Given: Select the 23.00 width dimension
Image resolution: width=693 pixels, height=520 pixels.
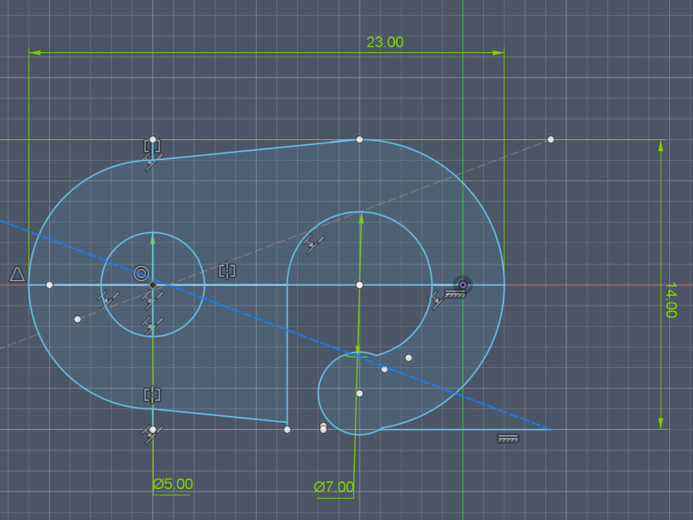Looking at the screenshot, I should 385,43.
